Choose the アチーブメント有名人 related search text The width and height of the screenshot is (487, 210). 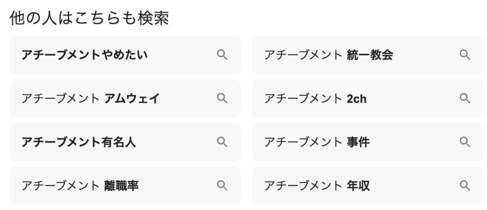tap(78, 142)
